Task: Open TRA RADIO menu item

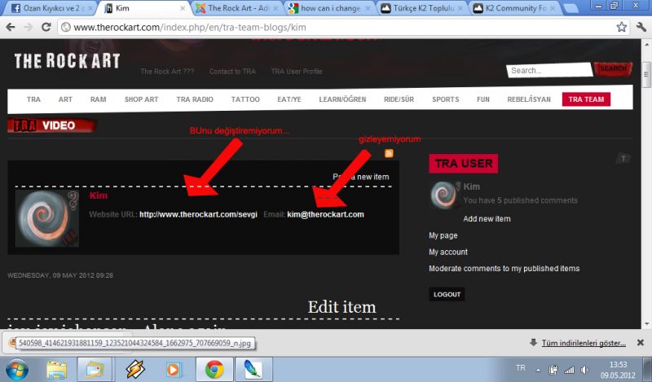Action: pos(195,99)
